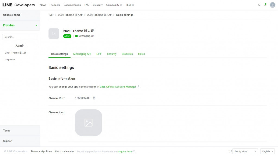Click the LINE Developers logo

tap(19, 5)
